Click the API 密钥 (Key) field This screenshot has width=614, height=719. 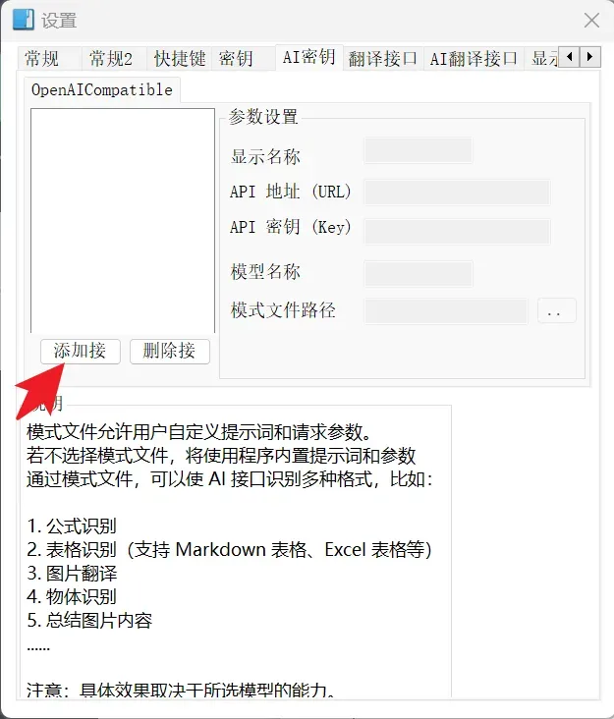point(457,232)
